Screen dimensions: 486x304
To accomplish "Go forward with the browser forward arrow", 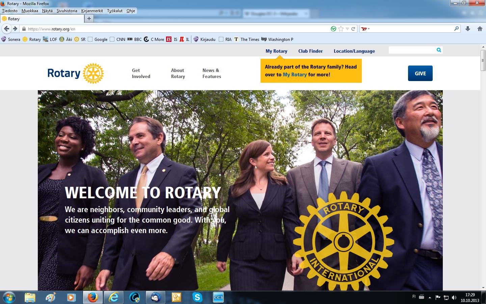I will tap(15, 29).
